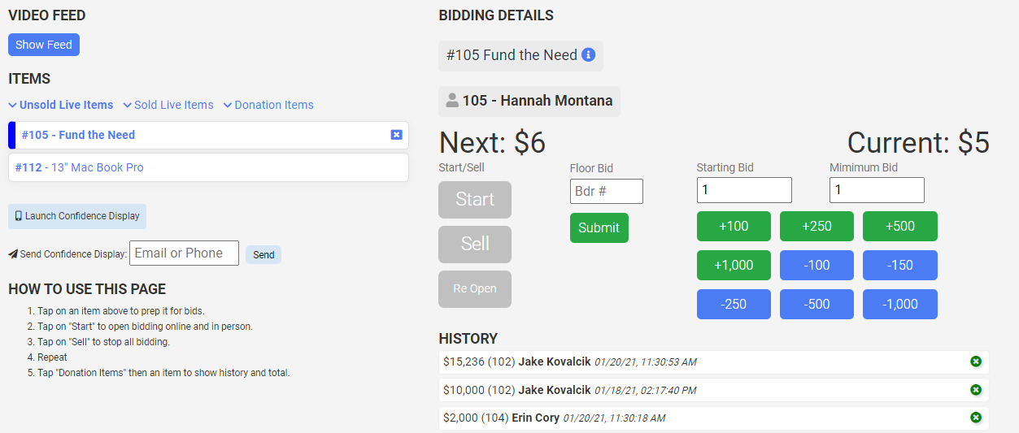Viewport: 1019px width, 433px height.
Task: Increase the bid by +1,000
Action: click(x=734, y=265)
